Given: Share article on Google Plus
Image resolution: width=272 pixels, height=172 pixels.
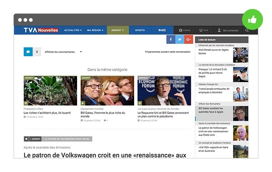Looking at the screenshot, I should [189, 39].
